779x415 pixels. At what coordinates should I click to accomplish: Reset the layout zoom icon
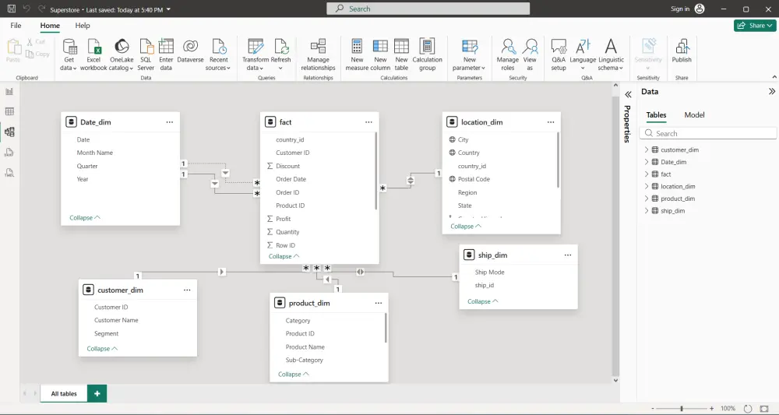pyautogui.click(x=748, y=409)
